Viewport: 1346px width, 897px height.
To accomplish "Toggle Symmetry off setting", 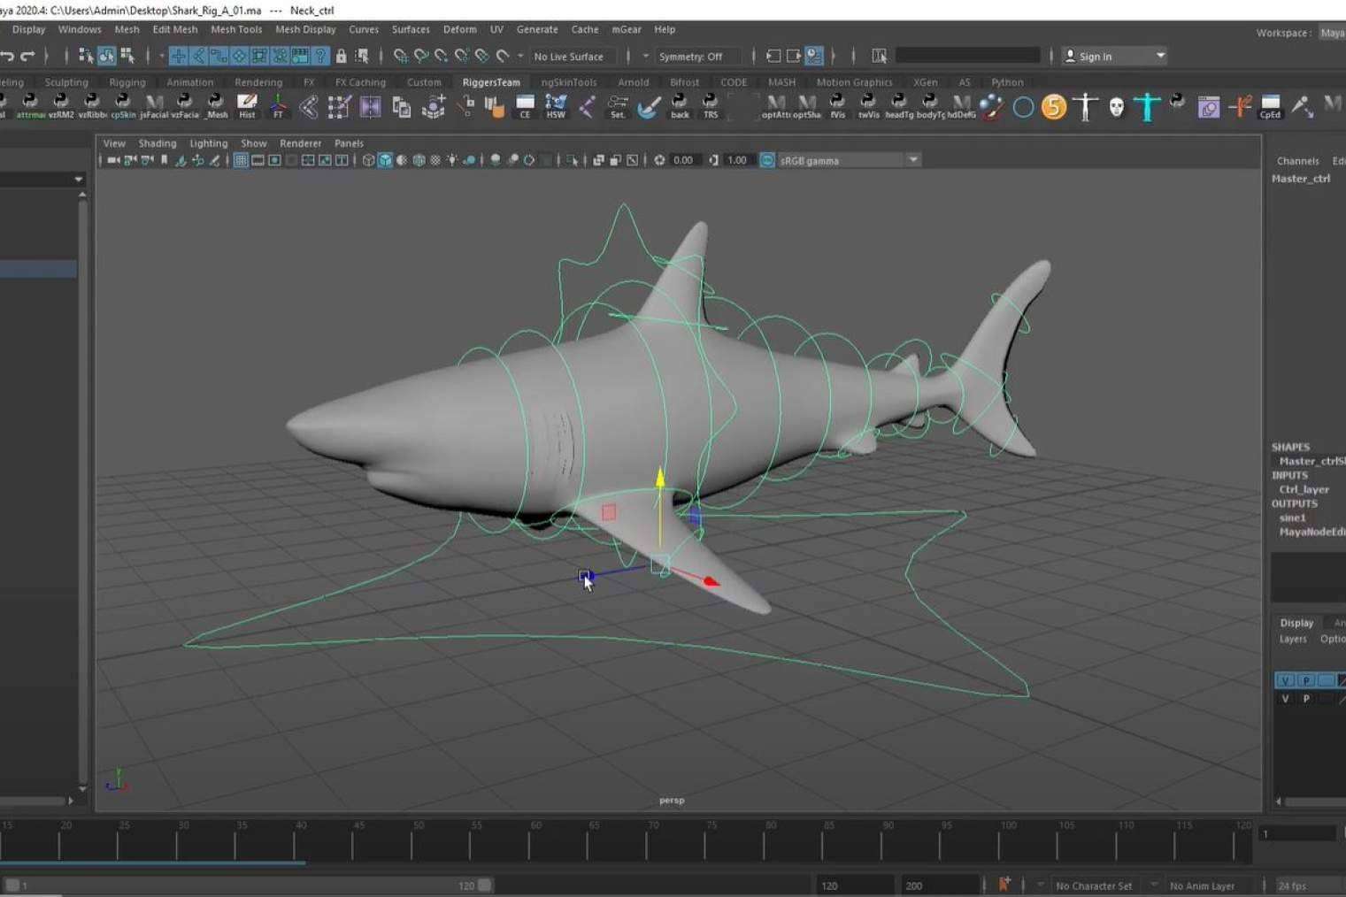I will click(699, 56).
